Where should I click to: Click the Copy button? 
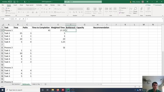8,11
